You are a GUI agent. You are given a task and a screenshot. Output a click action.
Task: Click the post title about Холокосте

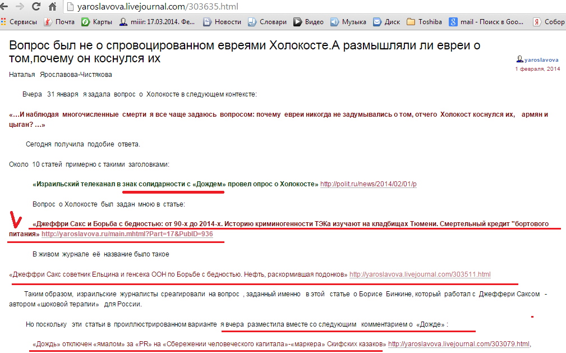(x=245, y=52)
